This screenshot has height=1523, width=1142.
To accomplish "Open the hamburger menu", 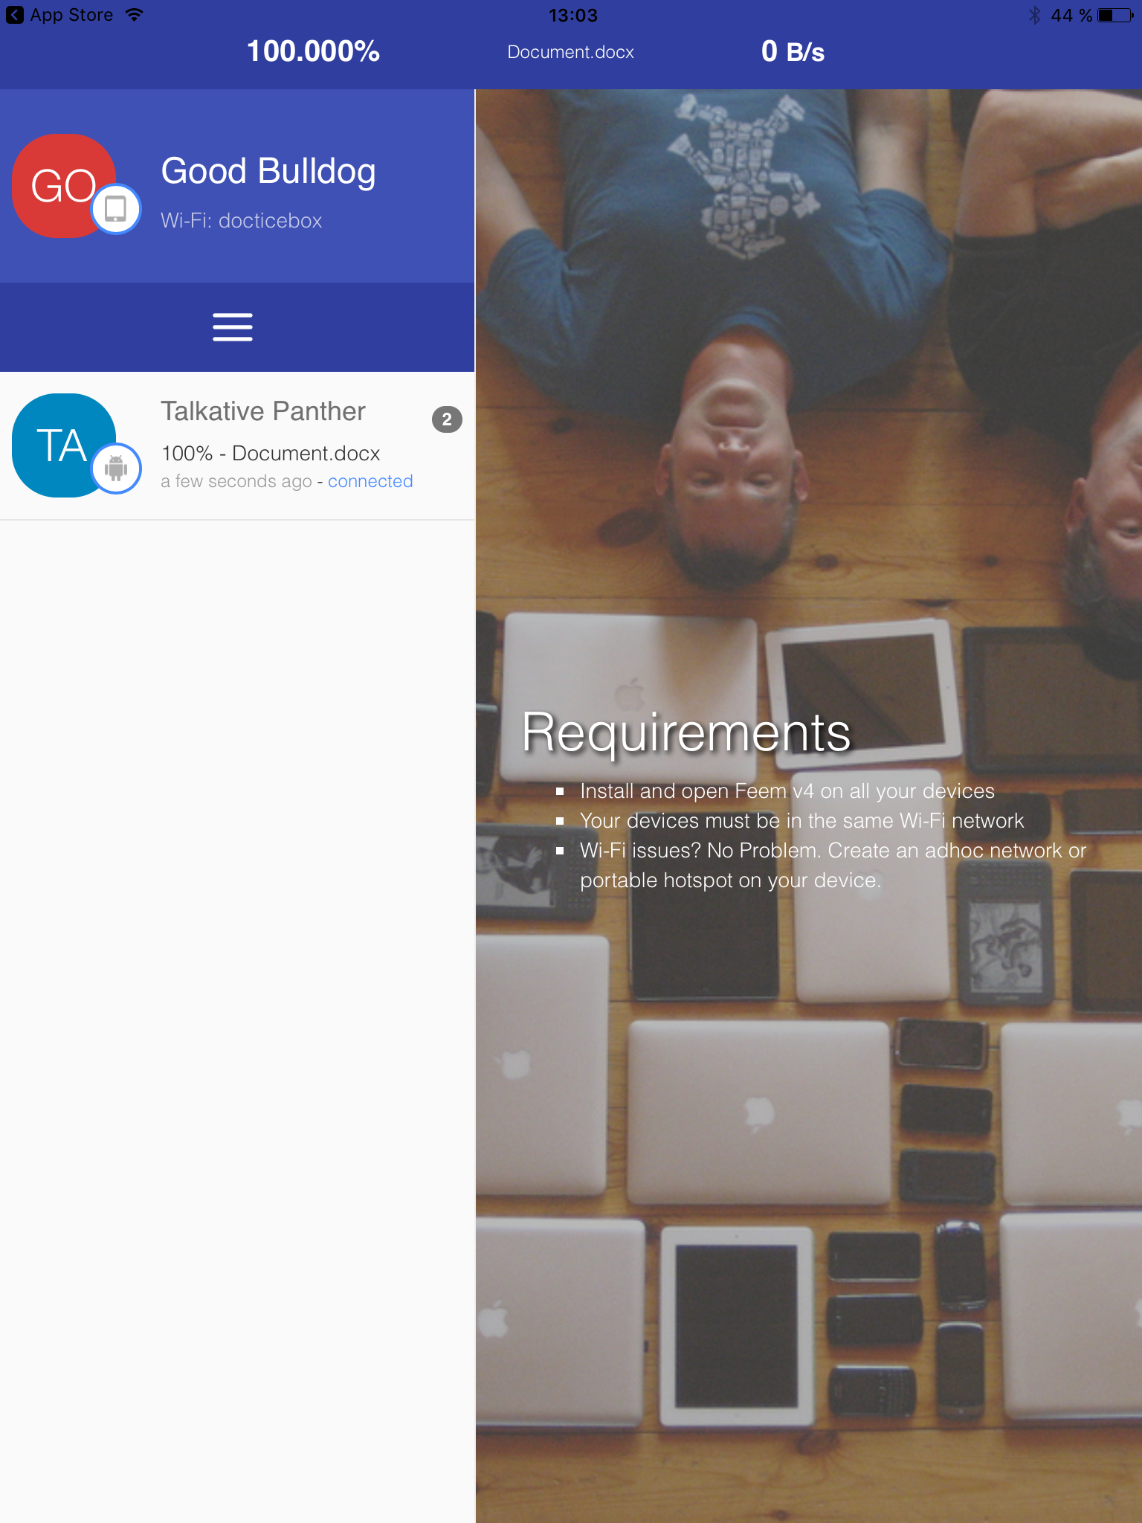I will 233,327.
